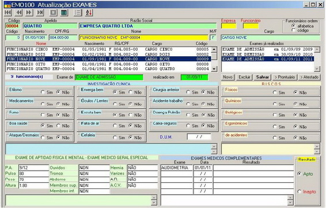Select row FUNCIONARIO OITO in employee list

pos(108,64)
